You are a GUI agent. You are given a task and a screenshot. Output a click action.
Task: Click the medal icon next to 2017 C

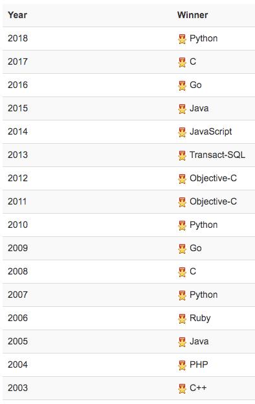pyautogui.click(x=182, y=62)
